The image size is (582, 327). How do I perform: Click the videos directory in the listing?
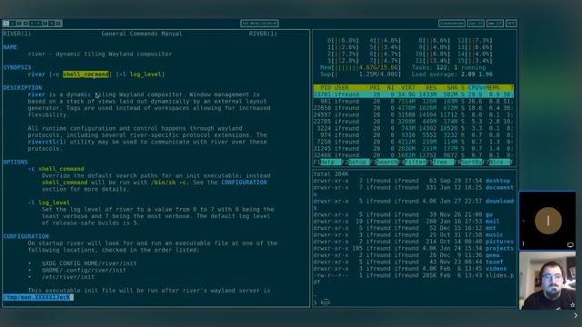click(x=496, y=269)
